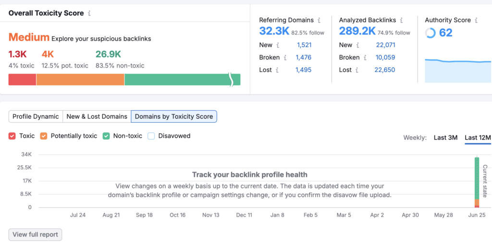The height and width of the screenshot is (244, 492).
Task: Open the New & Lost Domains tab
Action: (x=97, y=116)
